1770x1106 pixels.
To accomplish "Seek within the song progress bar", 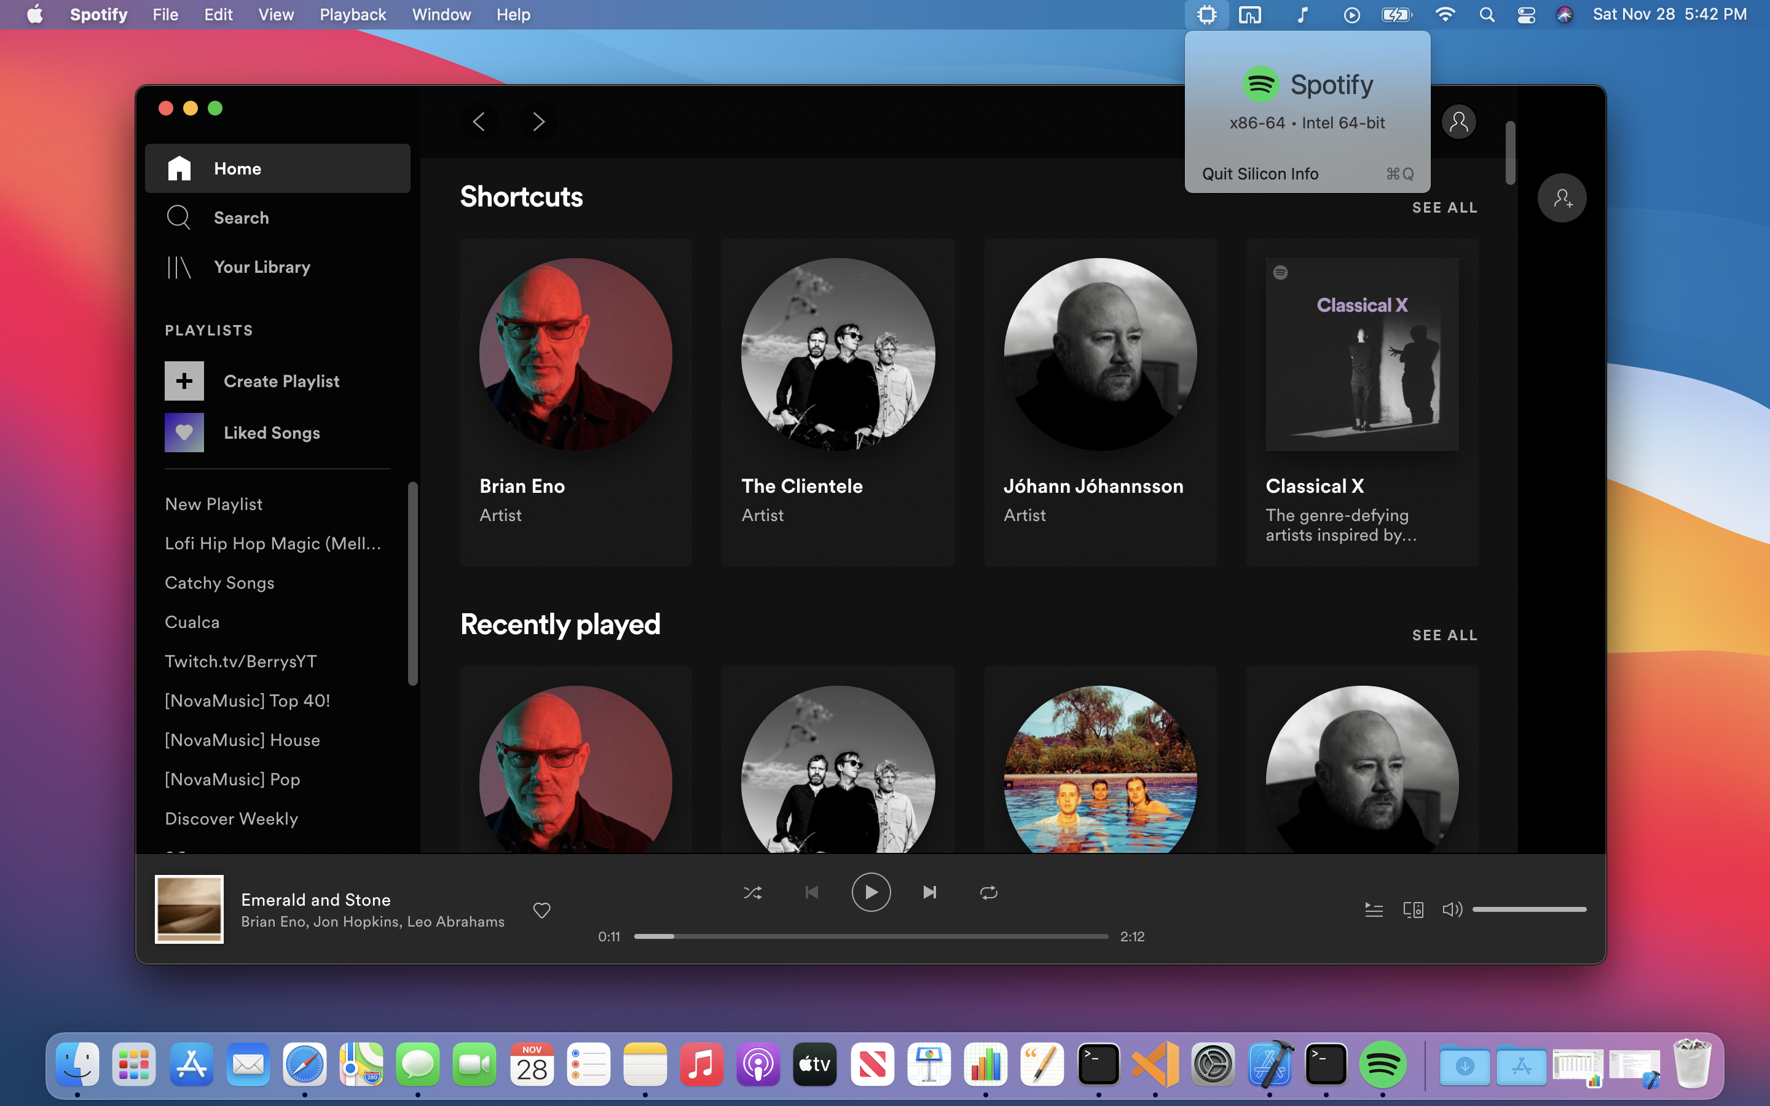I will point(870,936).
